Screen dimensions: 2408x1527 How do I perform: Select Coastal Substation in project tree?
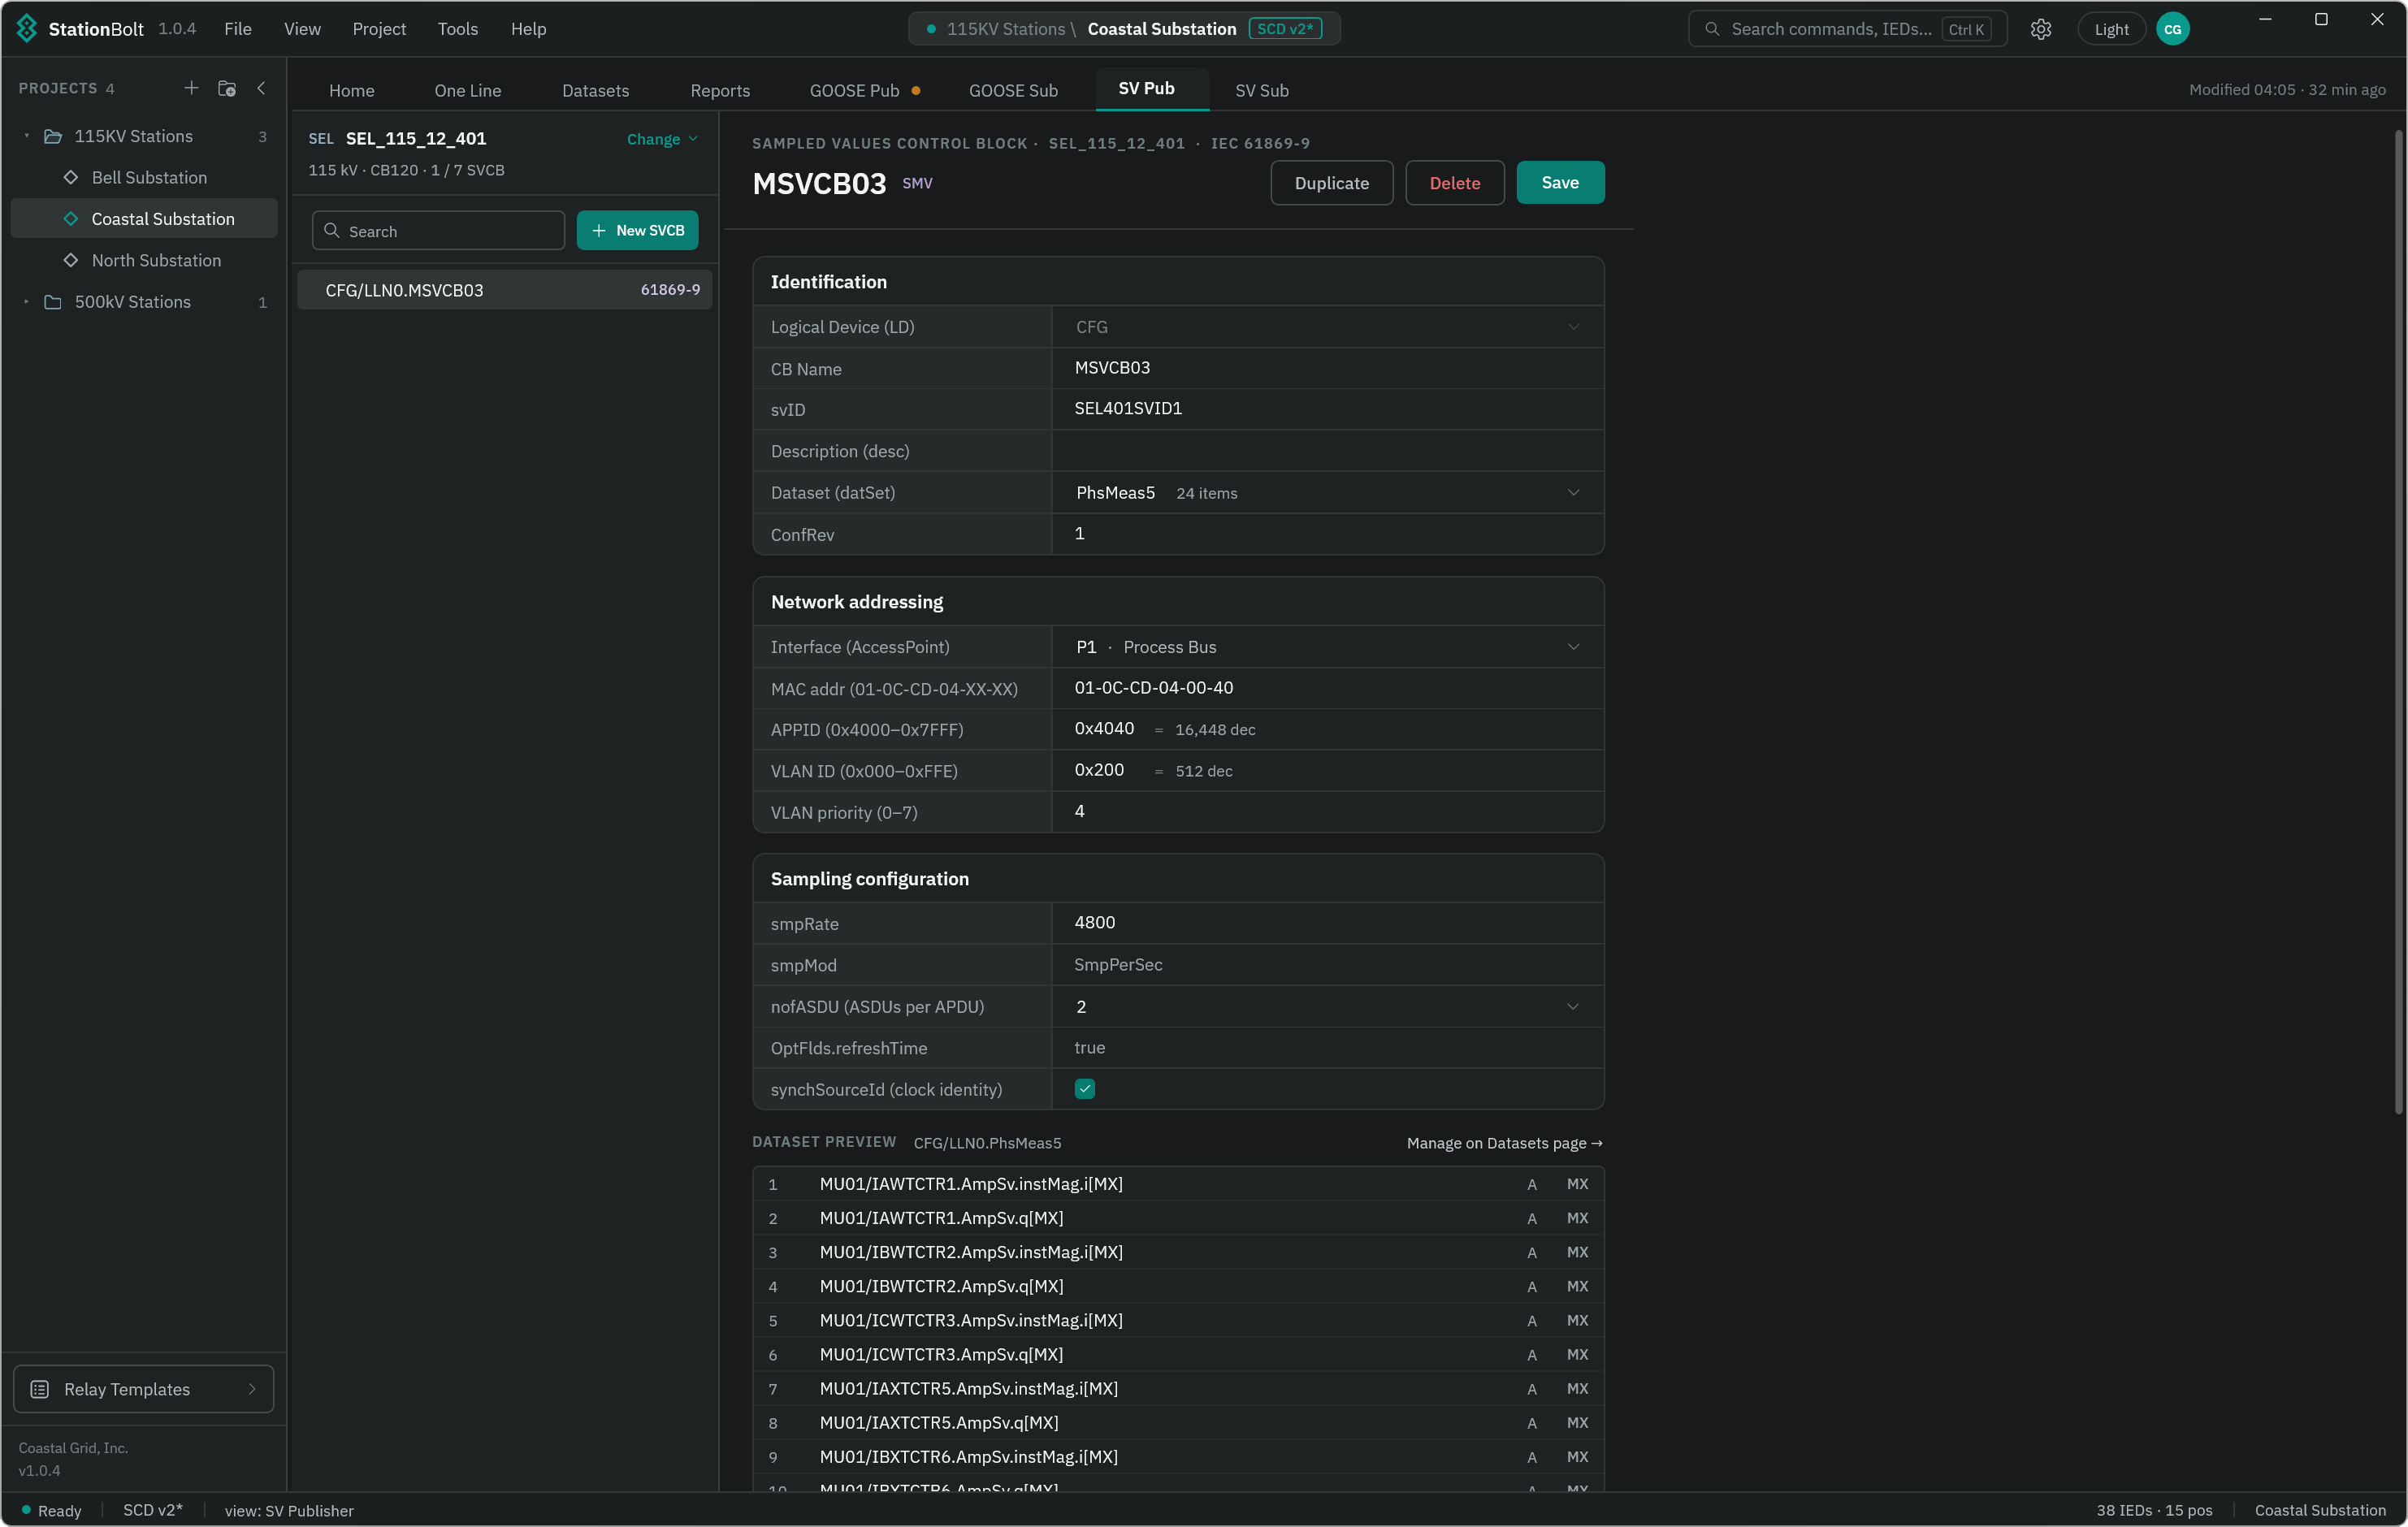click(x=144, y=219)
